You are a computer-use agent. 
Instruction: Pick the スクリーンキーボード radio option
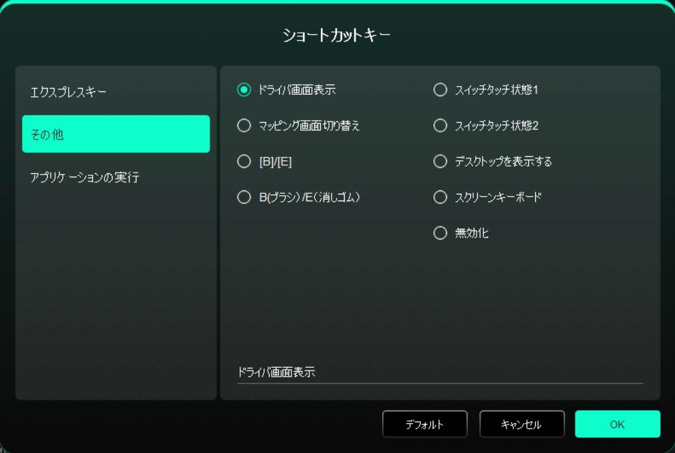tap(440, 198)
